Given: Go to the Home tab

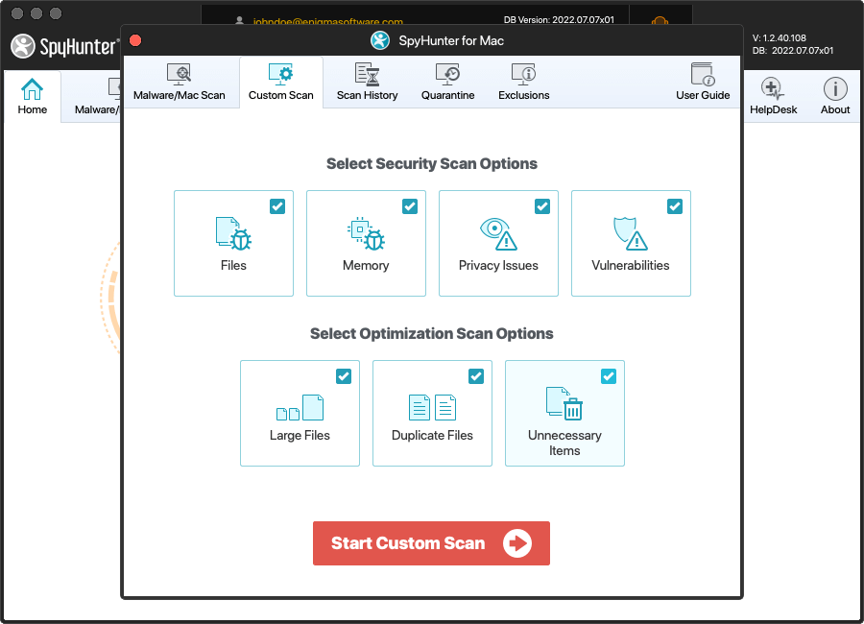Looking at the screenshot, I should [x=32, y=97].
